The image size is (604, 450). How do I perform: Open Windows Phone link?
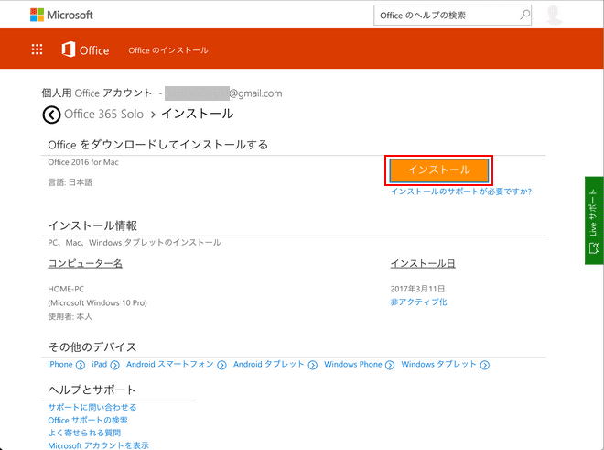(353, 365)
